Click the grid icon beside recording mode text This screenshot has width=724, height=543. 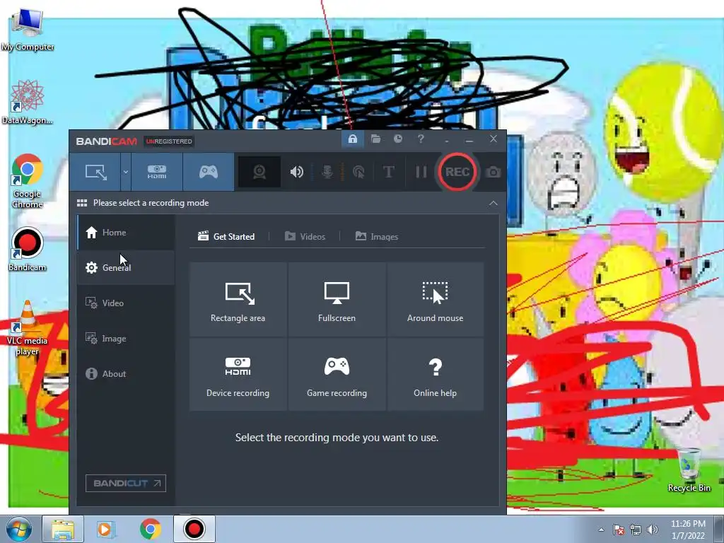[x=82, y=203]
